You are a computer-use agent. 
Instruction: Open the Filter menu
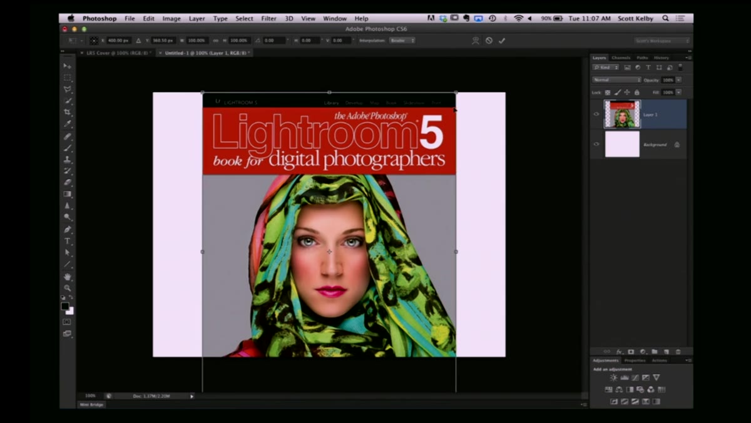268,19
